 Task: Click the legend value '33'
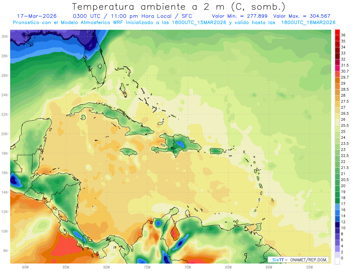click(x=343, y=53)
